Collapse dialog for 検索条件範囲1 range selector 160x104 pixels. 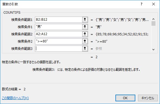85,20
